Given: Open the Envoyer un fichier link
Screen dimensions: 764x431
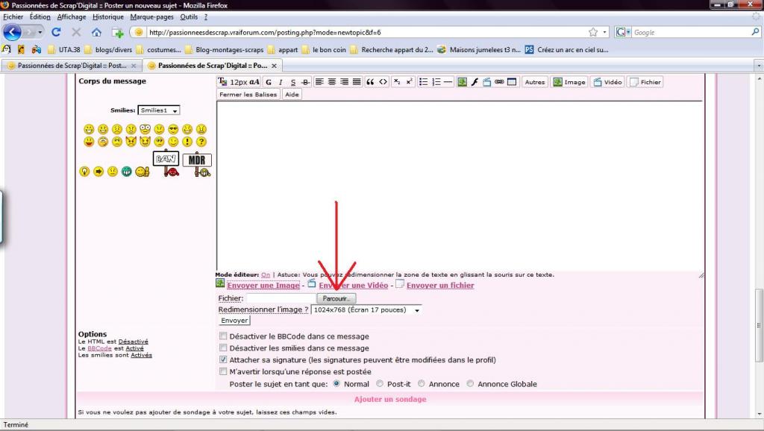Looking at the screenshot, I should pos(440,286).
